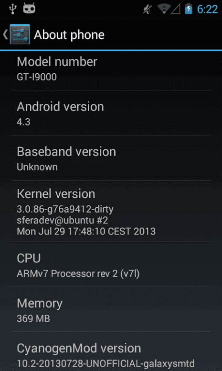This screenshot has width=222, height=371.
Task: Tap the charging battery icon
Action: coord(189,9)
